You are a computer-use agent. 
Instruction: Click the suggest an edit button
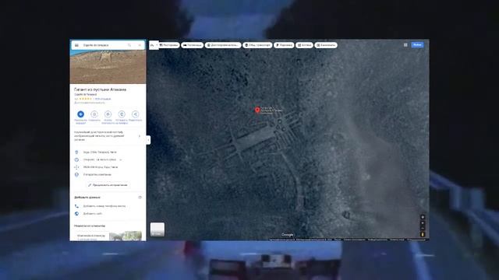(108, 185)
